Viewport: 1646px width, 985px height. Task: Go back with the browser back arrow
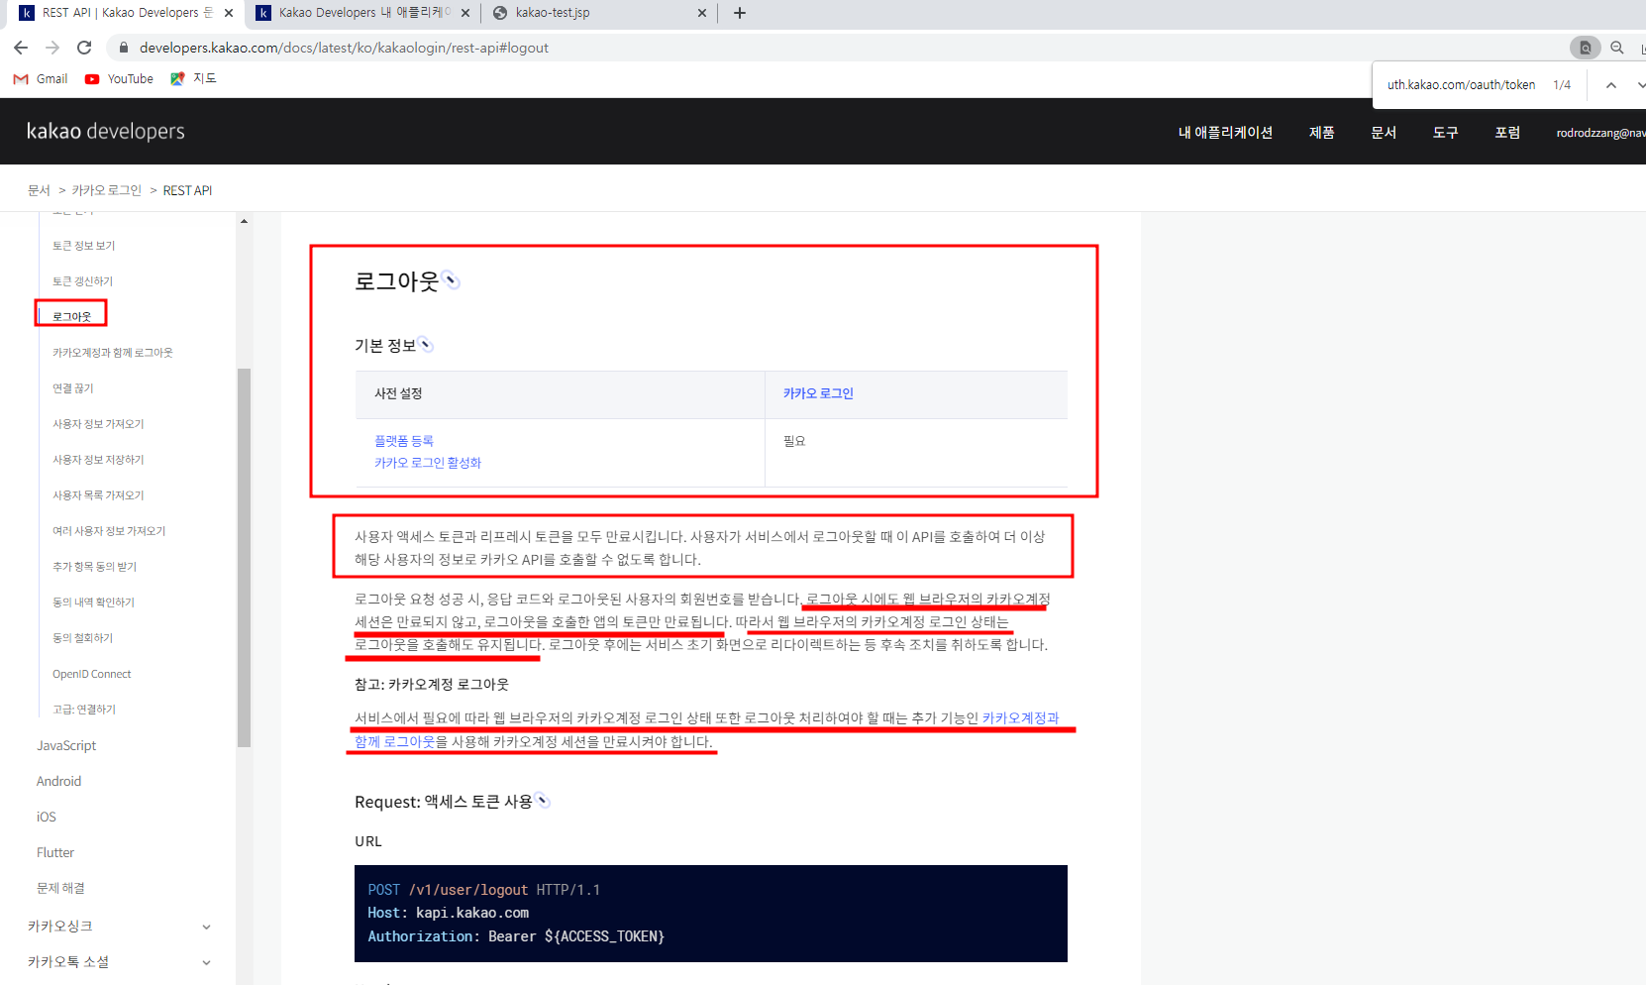pos(21,48)
